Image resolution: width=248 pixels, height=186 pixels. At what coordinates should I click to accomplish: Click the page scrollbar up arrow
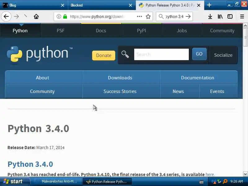245,25
